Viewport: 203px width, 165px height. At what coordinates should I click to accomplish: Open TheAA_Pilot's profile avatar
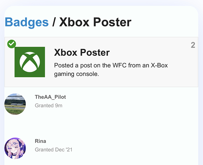coord(15,104)
